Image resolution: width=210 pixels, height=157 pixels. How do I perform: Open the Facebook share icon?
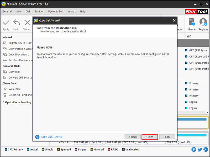(194, 149)
